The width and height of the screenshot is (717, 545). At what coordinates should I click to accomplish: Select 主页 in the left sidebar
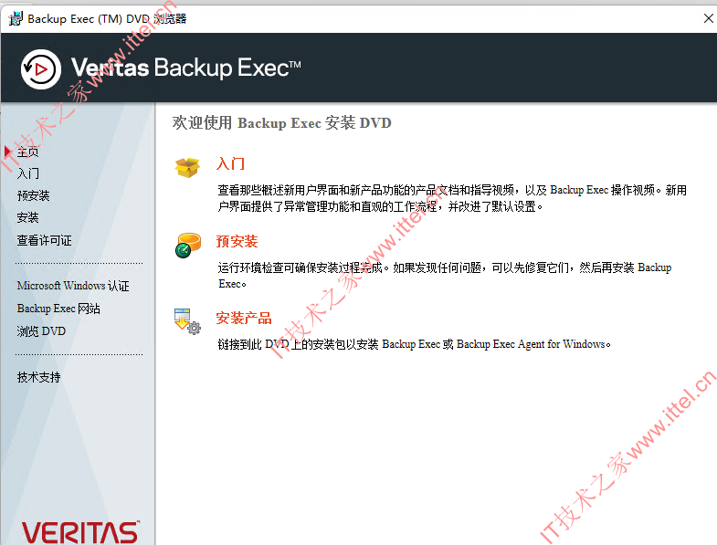pos(28,152)
